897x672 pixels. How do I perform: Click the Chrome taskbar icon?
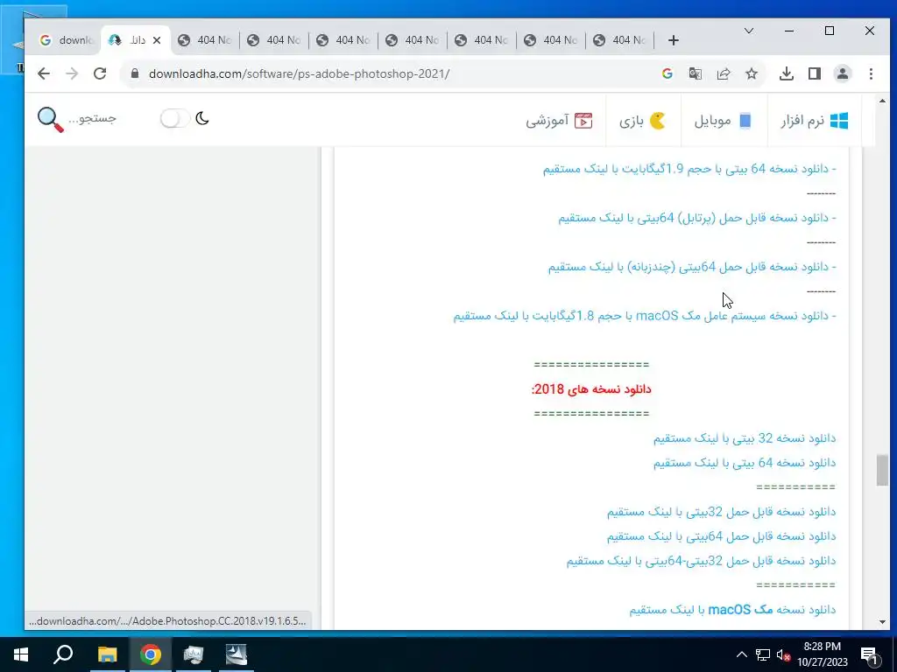pyautogui.click(x=151, y=654)
